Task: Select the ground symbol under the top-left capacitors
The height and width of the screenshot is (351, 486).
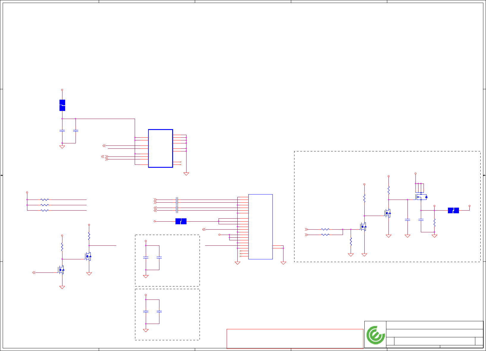Action: pos(62,147)
